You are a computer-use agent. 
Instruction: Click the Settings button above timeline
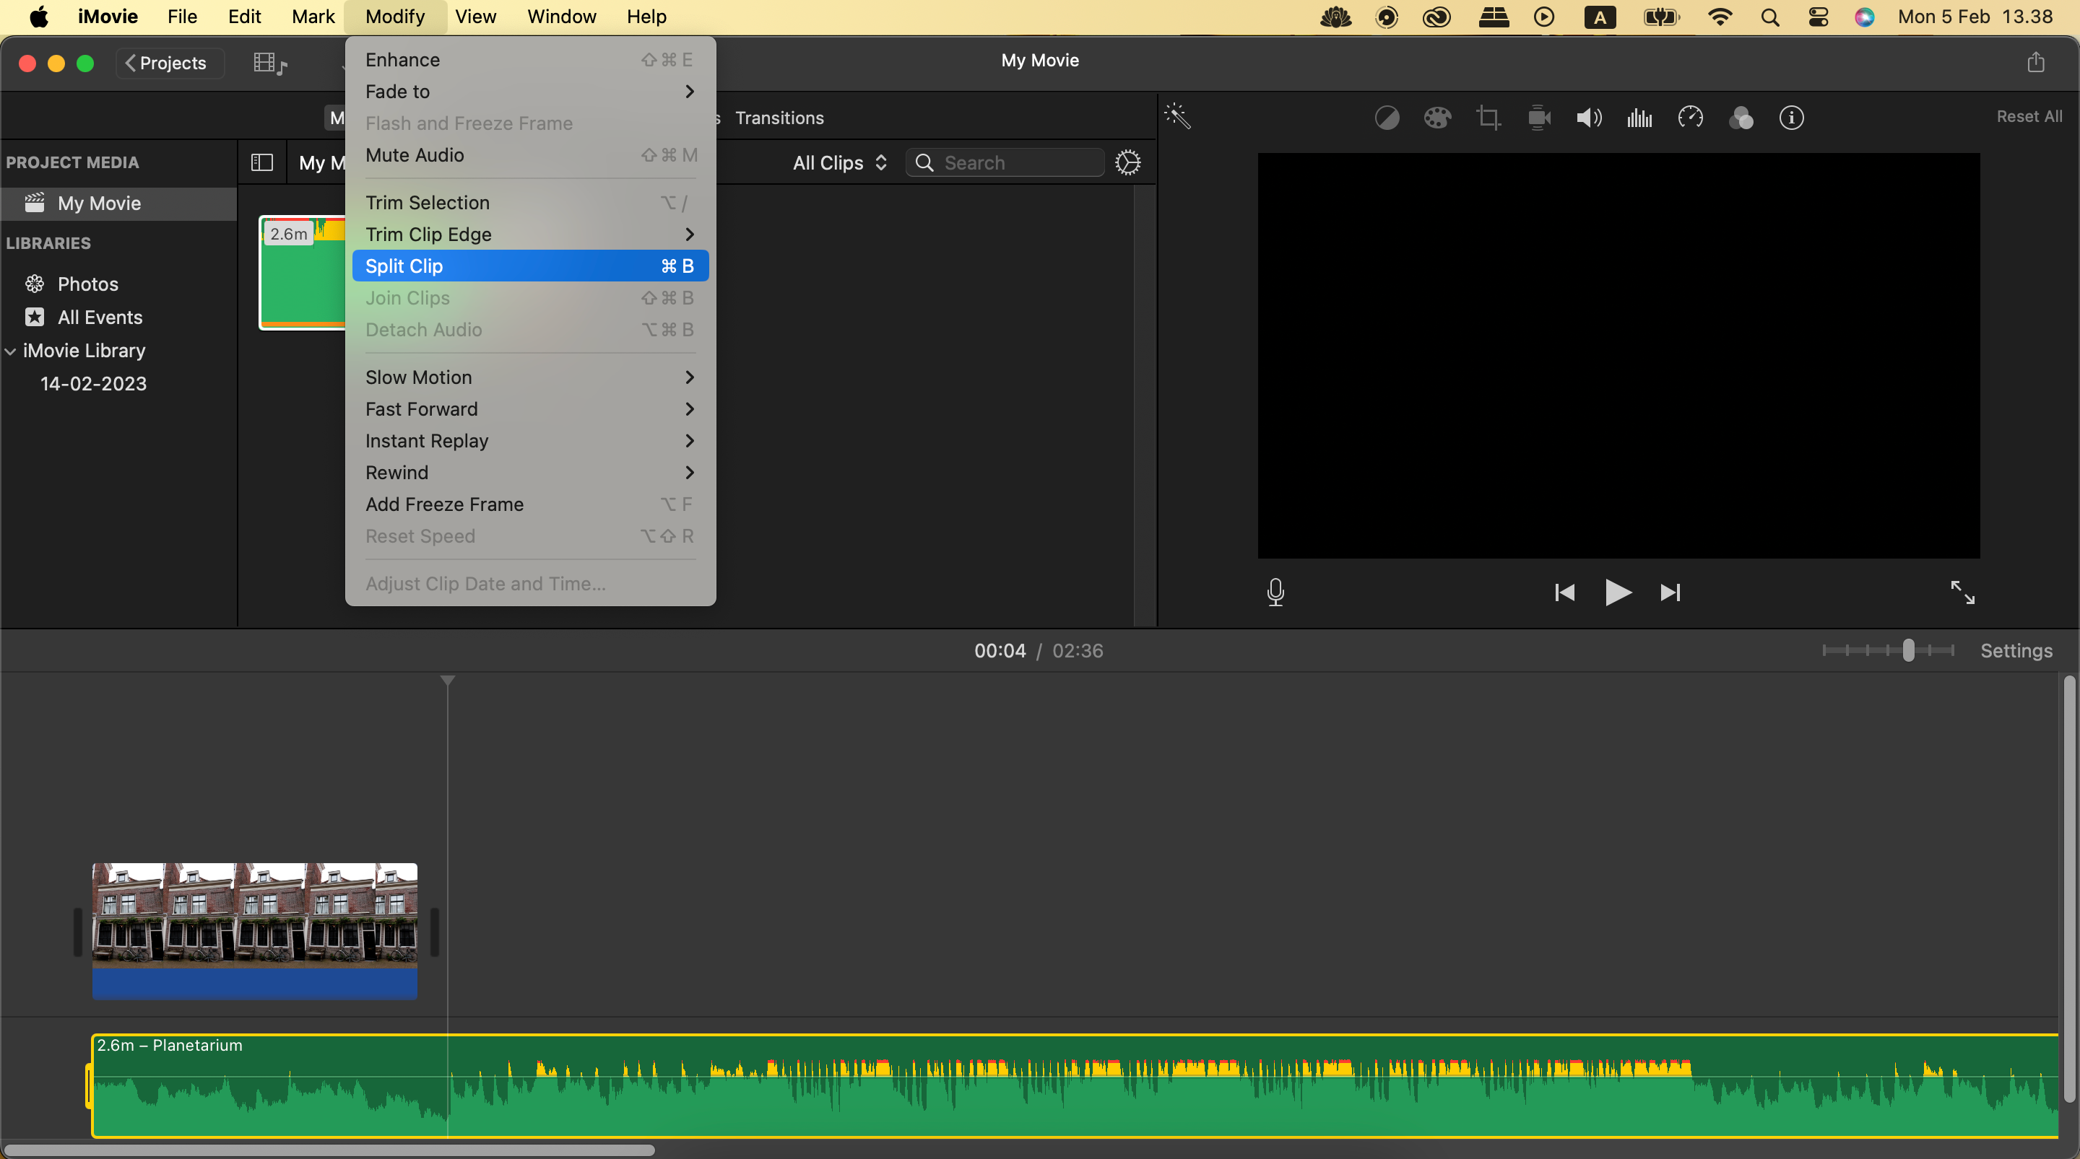[2016, 650]
